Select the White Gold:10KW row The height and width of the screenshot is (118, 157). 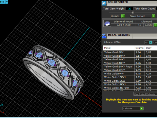click(130, 81)
